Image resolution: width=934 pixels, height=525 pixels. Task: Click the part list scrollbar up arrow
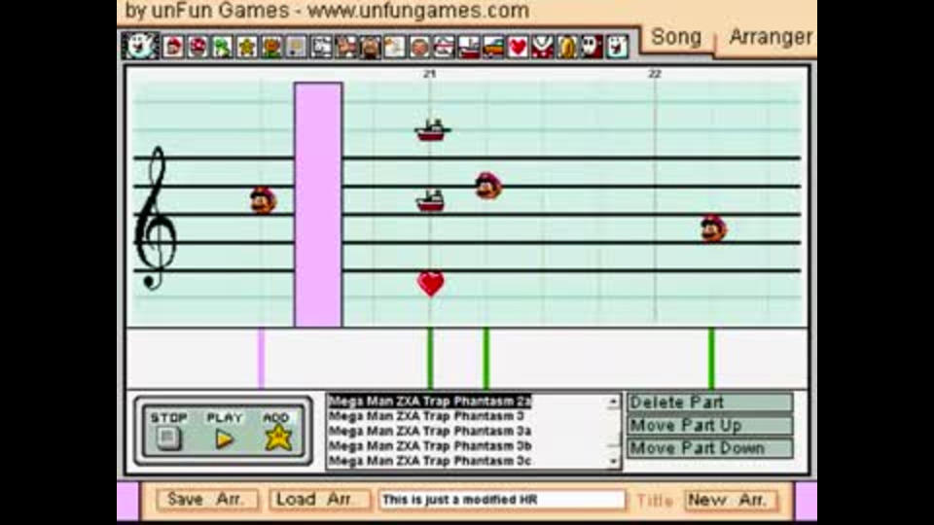tap(614, 402)
